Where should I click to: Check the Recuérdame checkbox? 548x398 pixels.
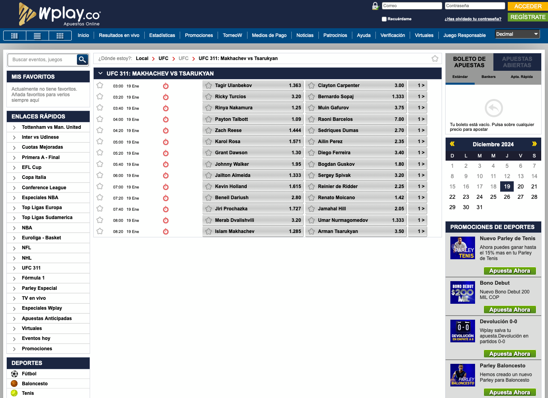pos(384,19)
